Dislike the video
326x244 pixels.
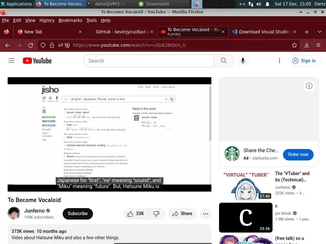[156, 213]
